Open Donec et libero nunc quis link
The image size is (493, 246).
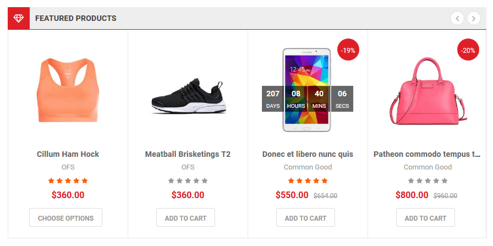click(x=308, y=154)
